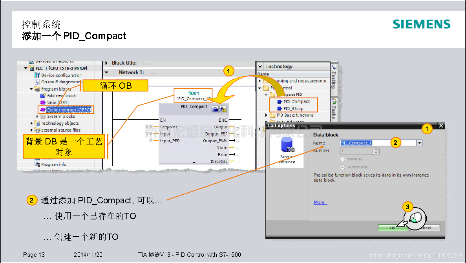466x263 pixels.
Task: Click the PID_3Step instruction block icon
Action: [279, 108]
